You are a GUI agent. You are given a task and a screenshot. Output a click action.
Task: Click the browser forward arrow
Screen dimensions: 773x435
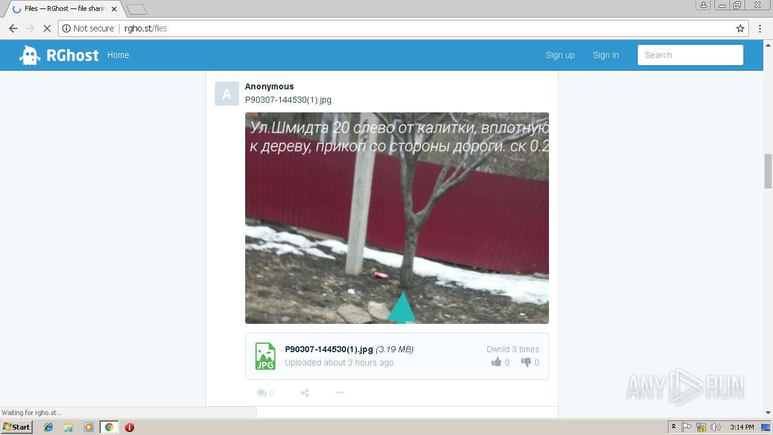[x=30, y=28]
